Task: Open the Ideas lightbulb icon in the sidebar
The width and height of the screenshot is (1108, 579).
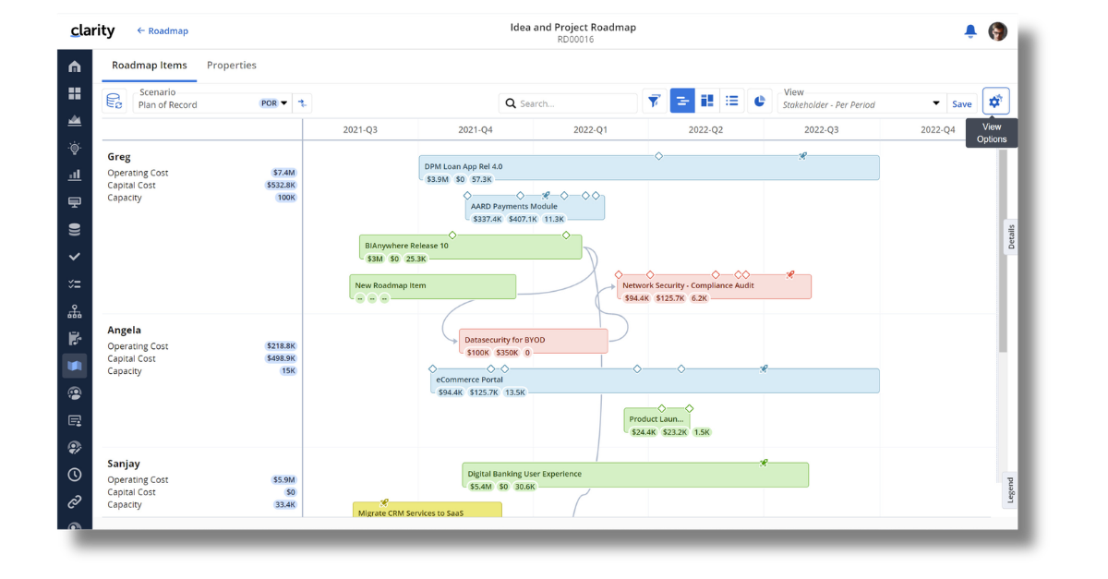Action: pyautogui.click(x=75, y=148)
